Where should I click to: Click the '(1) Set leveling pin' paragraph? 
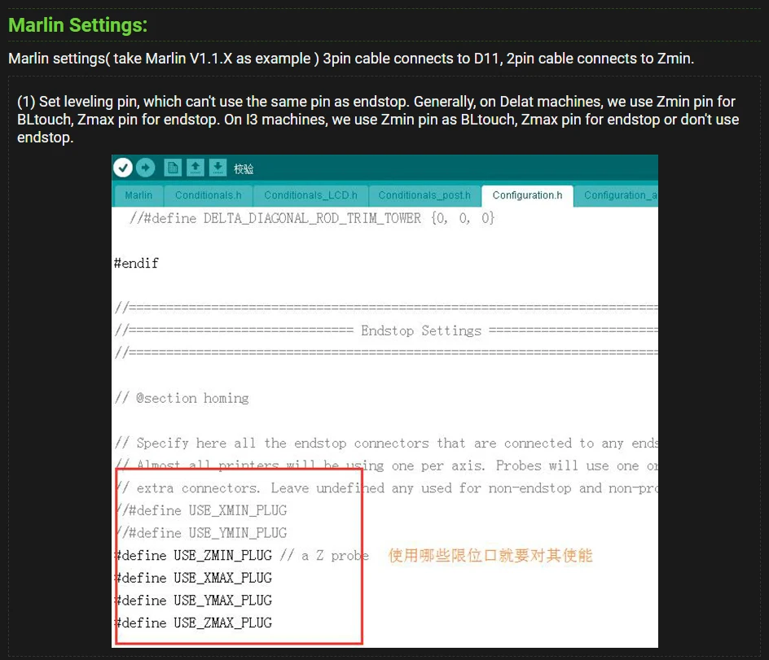point(378,120)
